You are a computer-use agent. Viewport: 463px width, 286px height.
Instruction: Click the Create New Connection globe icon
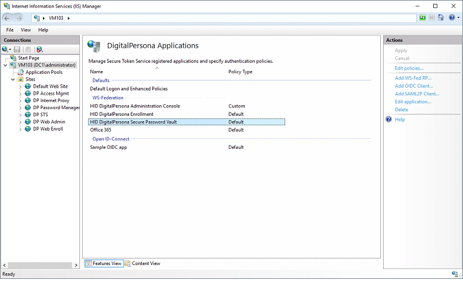coord(5,50)
